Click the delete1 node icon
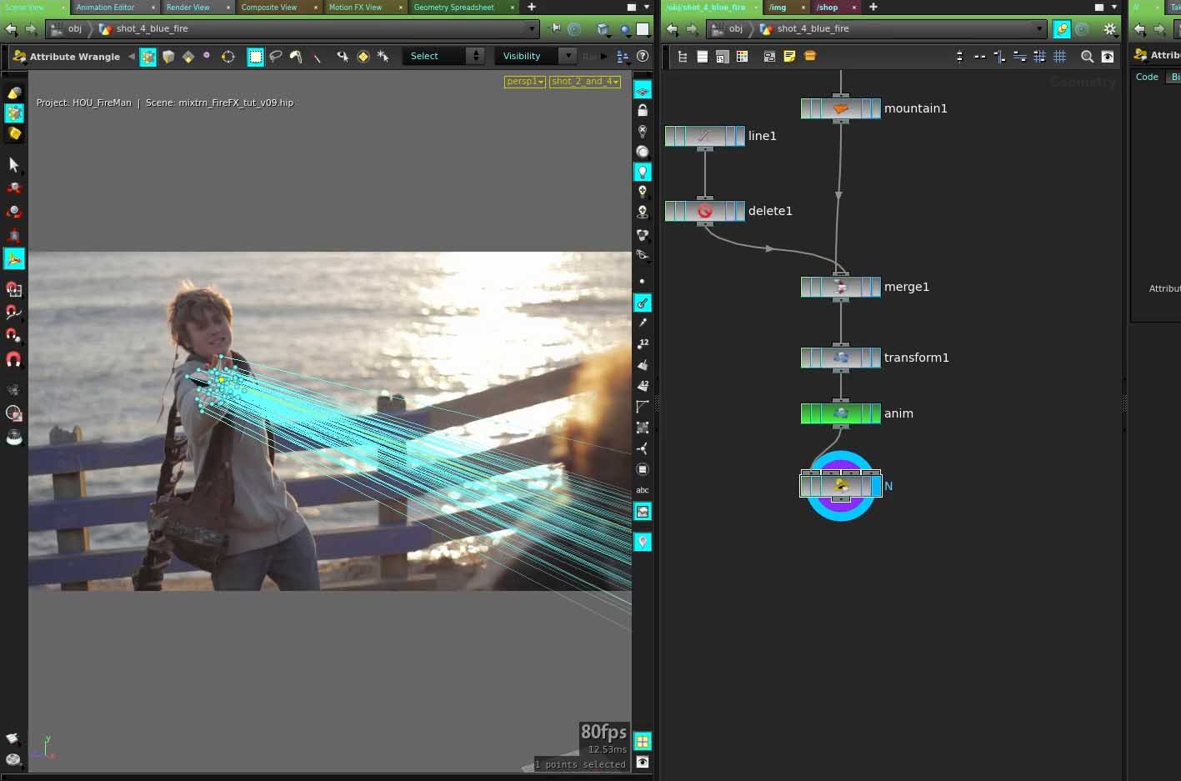This screenshot has width=1181, height=781. (x=705, y=211)
